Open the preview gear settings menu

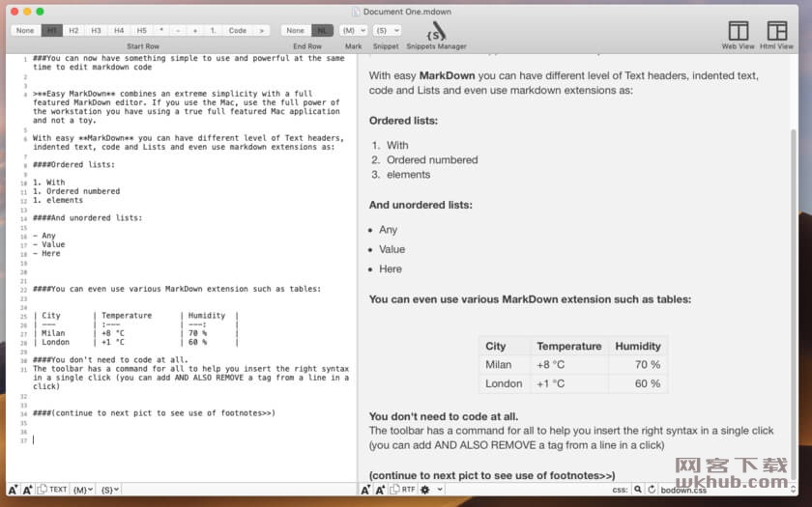(x=425, y=490)
